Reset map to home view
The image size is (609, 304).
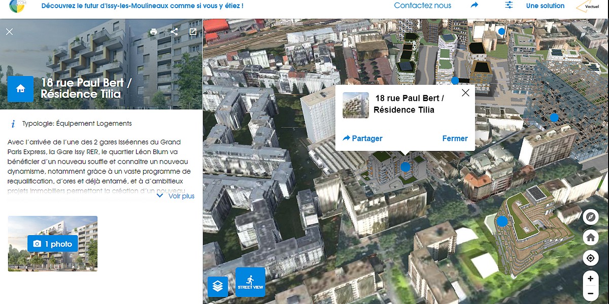590,237
